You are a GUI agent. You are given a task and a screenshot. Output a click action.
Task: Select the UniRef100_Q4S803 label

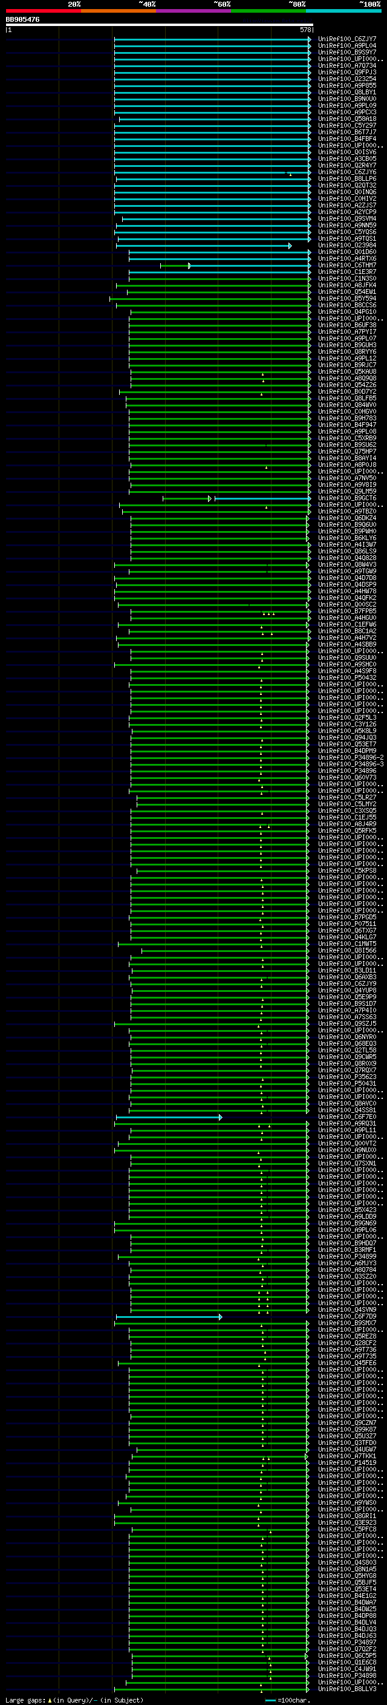coord(347,1562)
